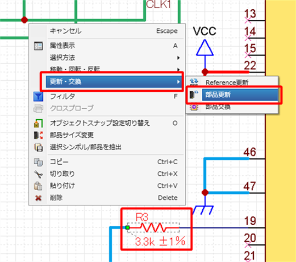Click the Reference更新 icon in submenu

(x=194, y=82)
